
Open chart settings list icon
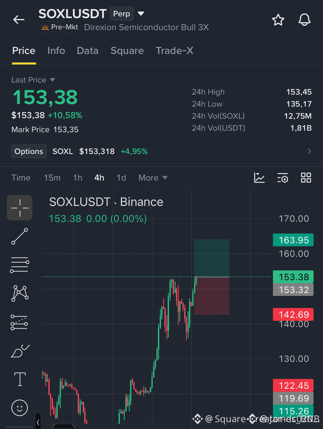283,178
